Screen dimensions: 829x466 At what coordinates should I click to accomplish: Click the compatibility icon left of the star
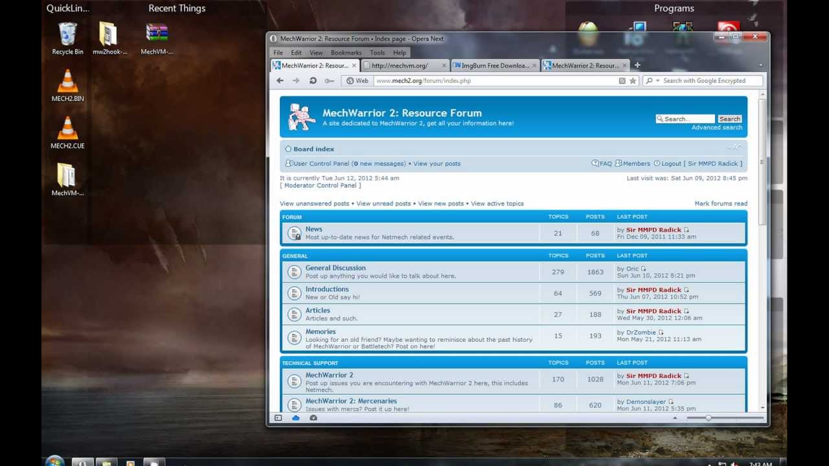(x=622, y=81)
